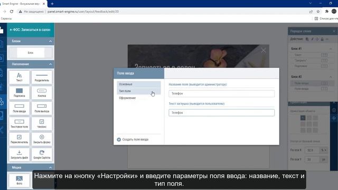Open the Тип поля settings tab
Image resolution: width=338 pixels, height=190 pixels.
[139, 91]
